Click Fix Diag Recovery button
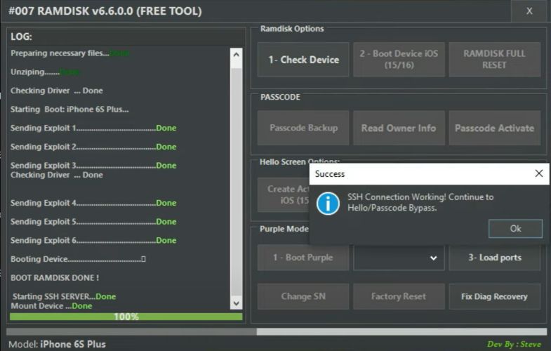 tap(494, 296)
